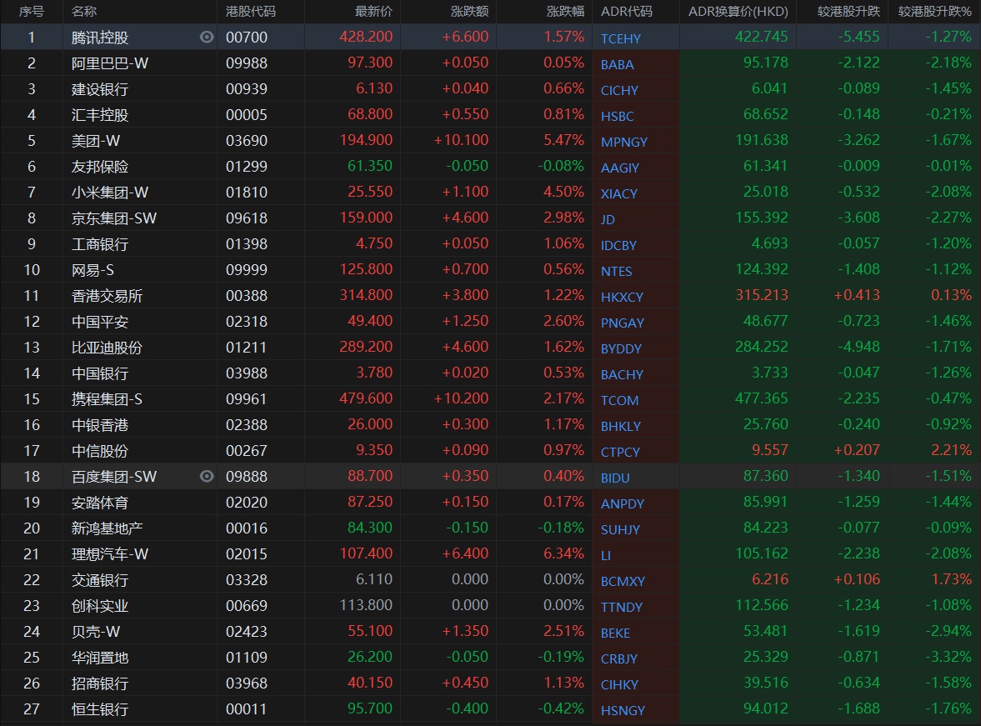This screenshot has height=726, width=981.
Task: Open the TCEHY ADR code link
Action: pyautogui.click(x=621, y=38)
